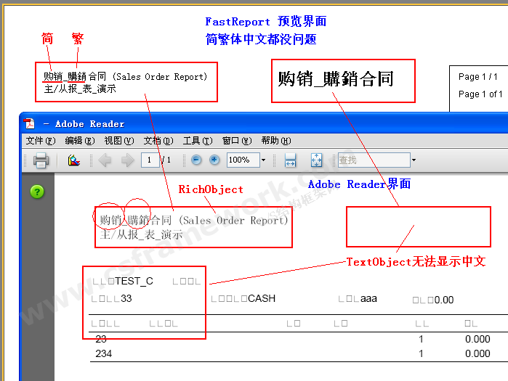Click the zoom in plus button
This screenshot has height=381, width=508.
[x=214, y=160]
